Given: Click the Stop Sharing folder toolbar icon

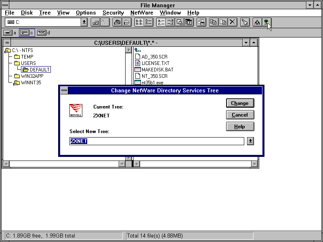Looking at the screenshot, I should click(x=127, y=22).
